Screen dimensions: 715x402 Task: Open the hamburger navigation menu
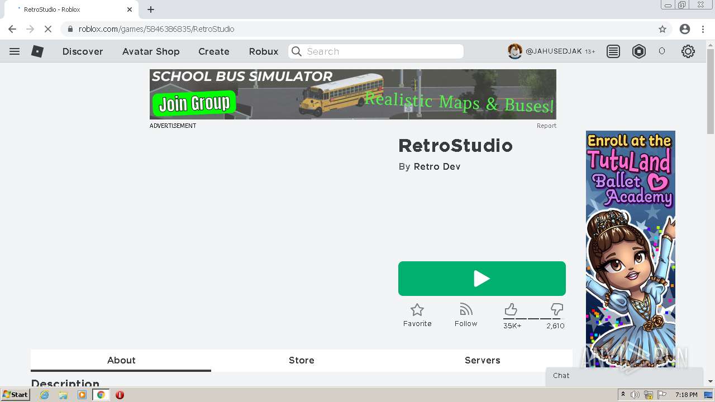click(15, 51)
